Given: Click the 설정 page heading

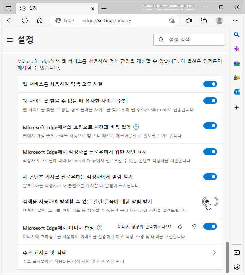Looking at the screenshot, I should (26, 39).
